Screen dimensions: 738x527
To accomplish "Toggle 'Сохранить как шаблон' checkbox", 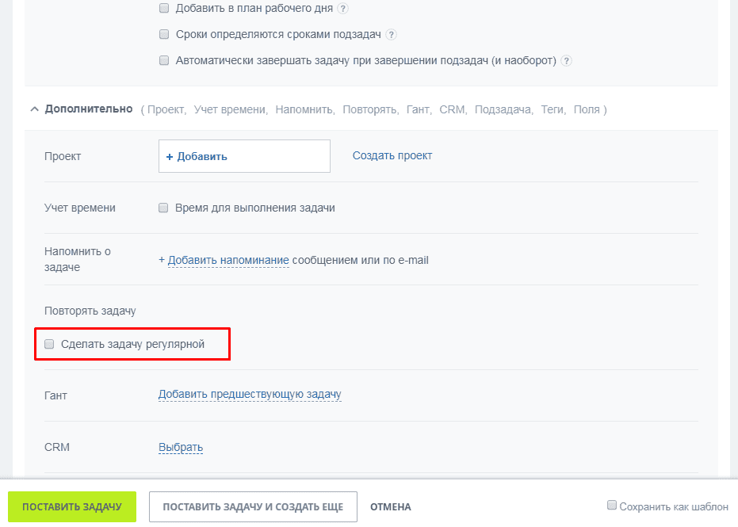I will [x=612, y=505].
